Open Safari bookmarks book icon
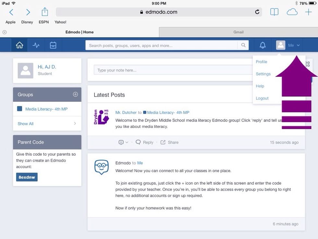The width and height of the screenshot is (318, 239). [274, 12]
